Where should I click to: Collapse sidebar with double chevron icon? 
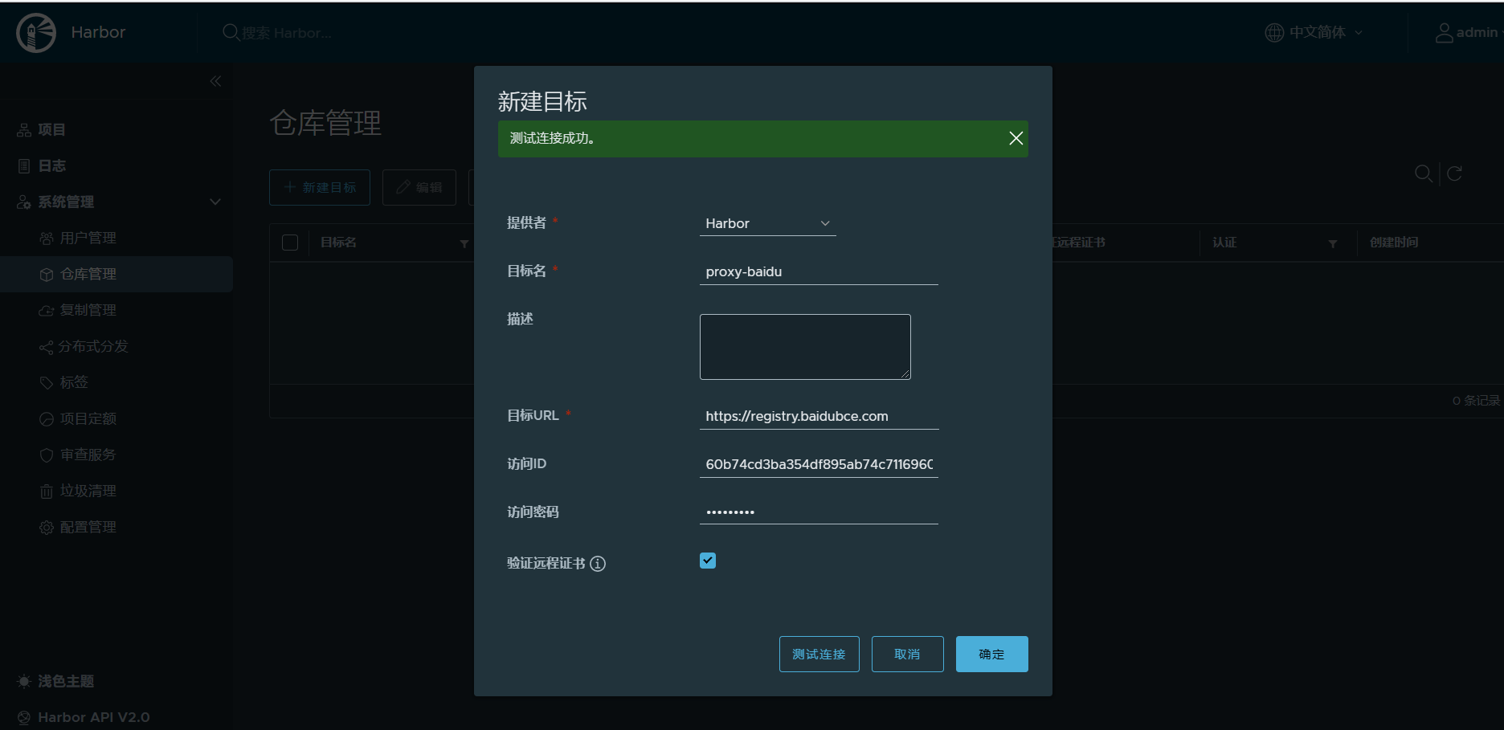click(215, 81)
